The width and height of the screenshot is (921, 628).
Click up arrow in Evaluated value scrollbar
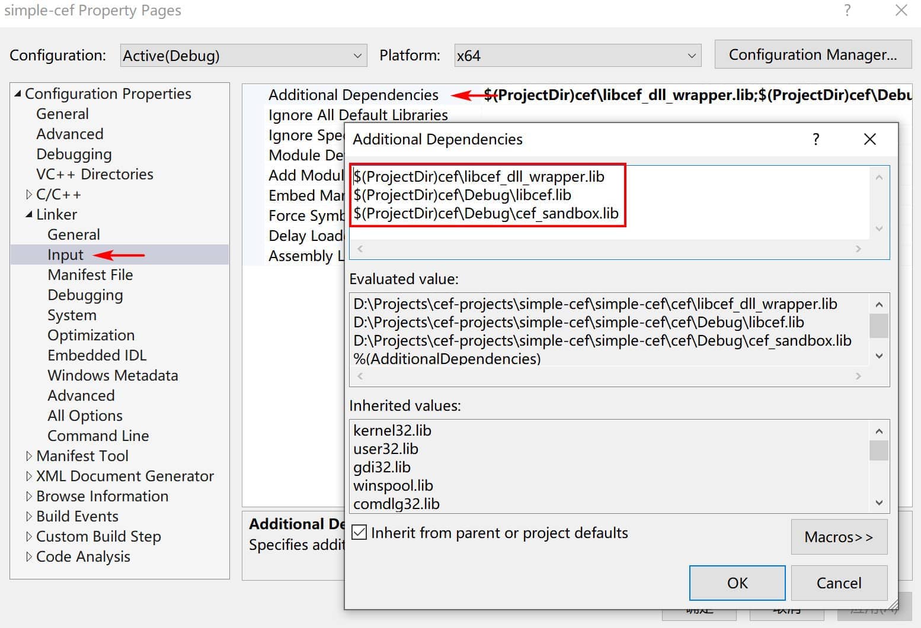pos(879,304)
